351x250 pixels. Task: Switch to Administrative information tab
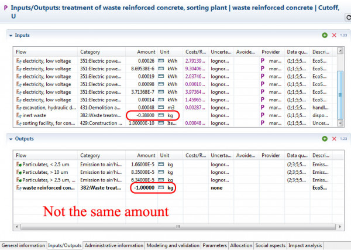[114, 245]
